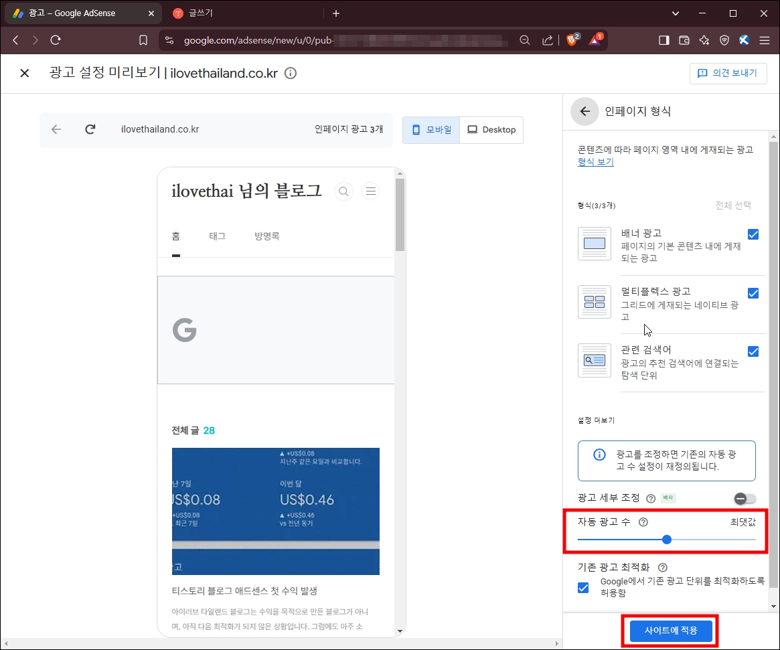Viewport: 780px width, 650px height.
Task: Click the share icon in the address bar
Action: [547, 40]
